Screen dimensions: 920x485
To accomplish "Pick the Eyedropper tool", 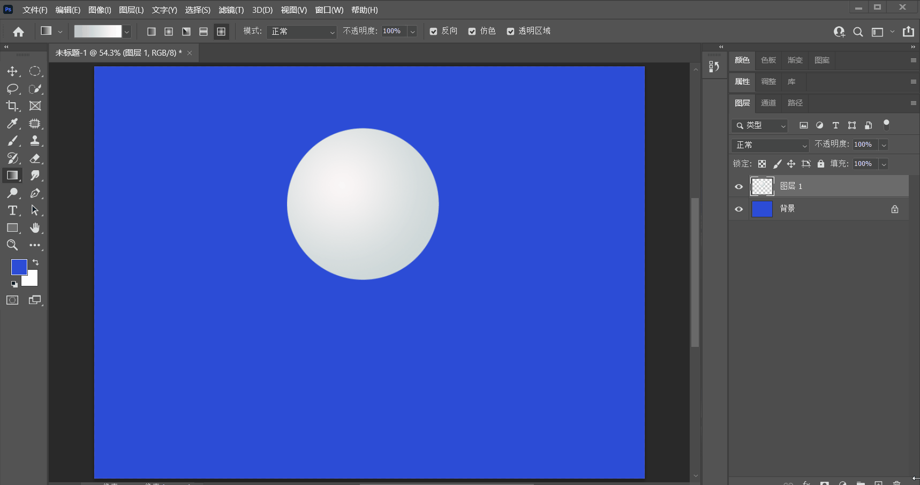I will click(x=12, y=124).
